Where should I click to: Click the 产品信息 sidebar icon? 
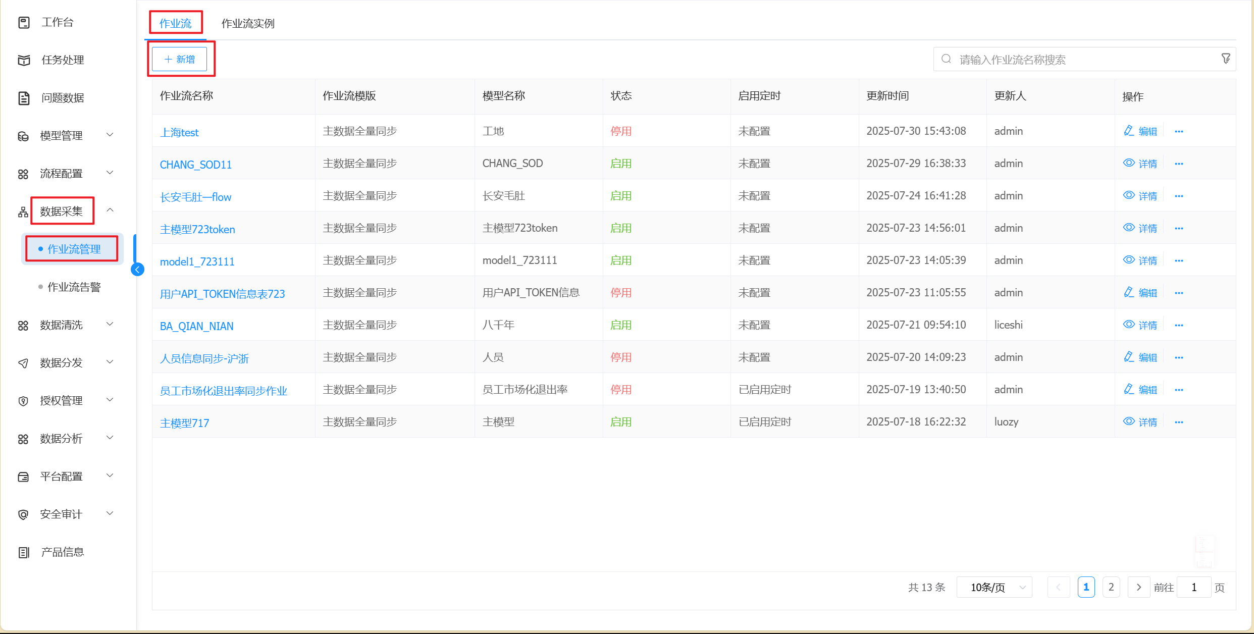pos(24,552)
